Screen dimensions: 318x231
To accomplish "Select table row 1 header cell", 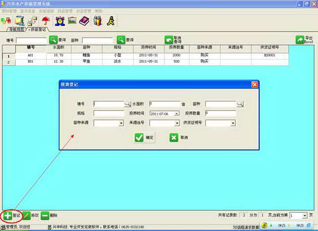I will (x=9, y=56).
